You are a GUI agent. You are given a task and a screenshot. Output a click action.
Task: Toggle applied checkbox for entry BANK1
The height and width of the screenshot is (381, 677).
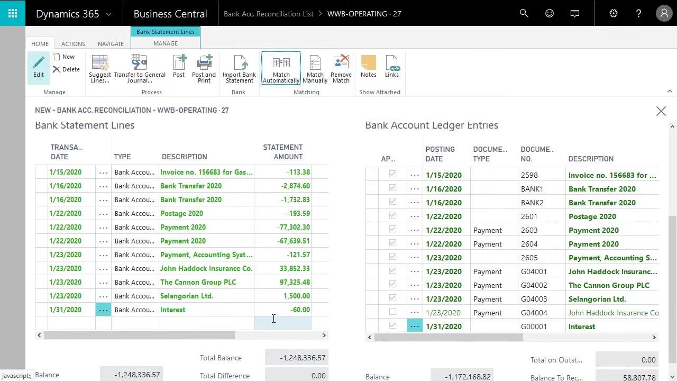coord(392,188)
